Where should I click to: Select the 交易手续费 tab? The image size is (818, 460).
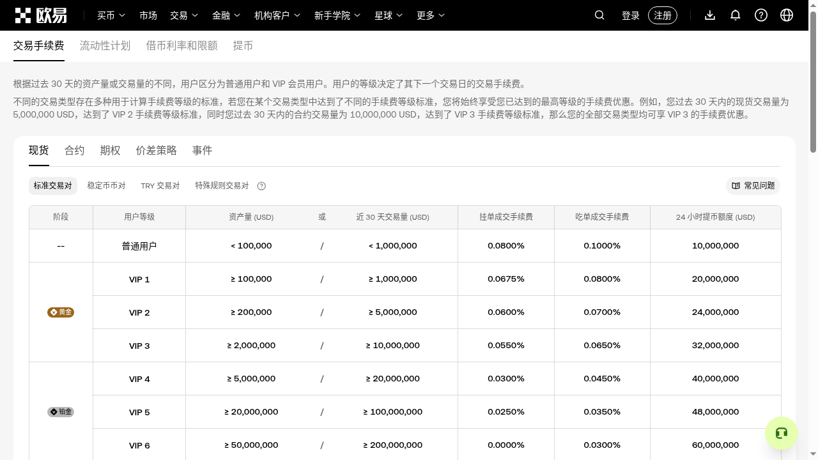tap(39, 46)
